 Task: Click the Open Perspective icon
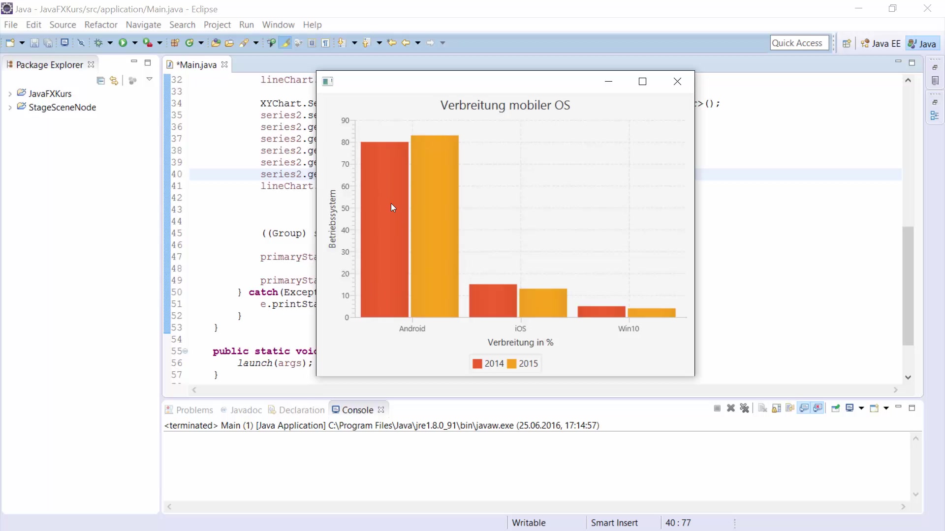point(847,43)
